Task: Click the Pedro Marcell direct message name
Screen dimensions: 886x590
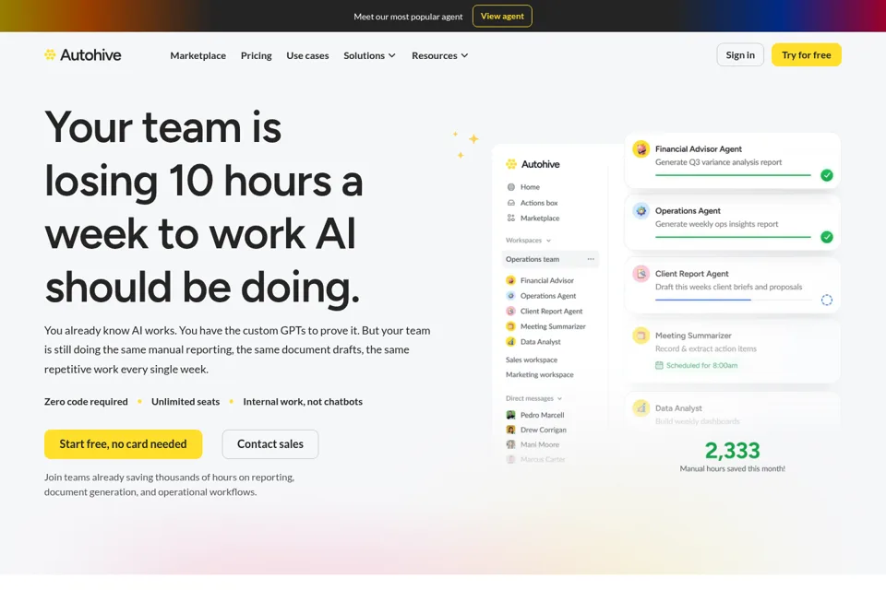Action: pyautogui.click(x=543, y=415)
